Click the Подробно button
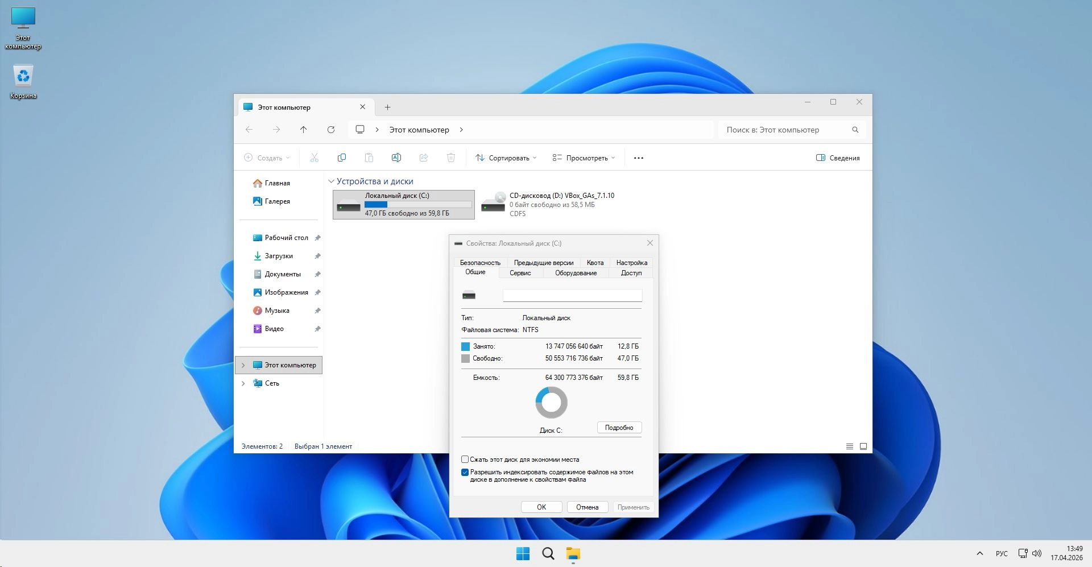This screenshot has height=567, width=1092. coord(619,428)
